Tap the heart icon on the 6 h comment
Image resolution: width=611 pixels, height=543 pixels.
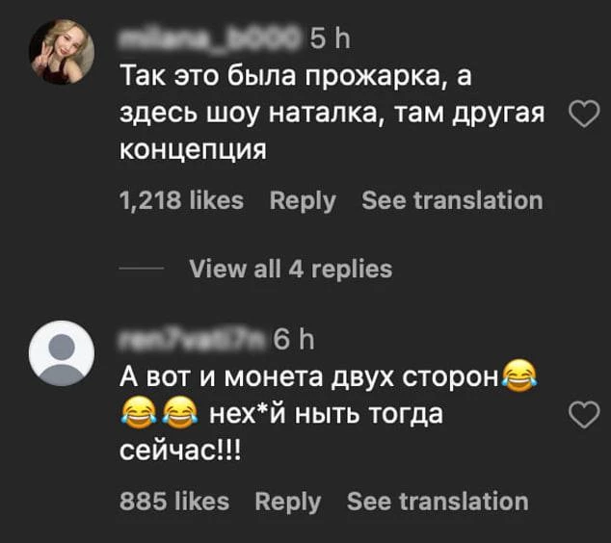point(584,415)
